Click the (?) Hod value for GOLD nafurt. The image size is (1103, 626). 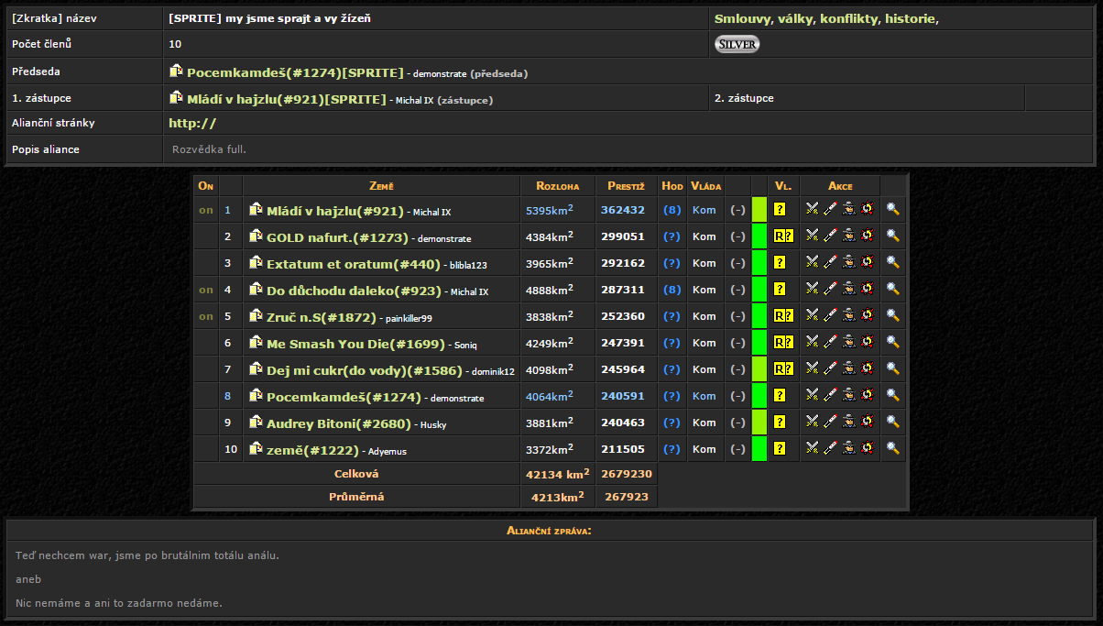point(672,236)
